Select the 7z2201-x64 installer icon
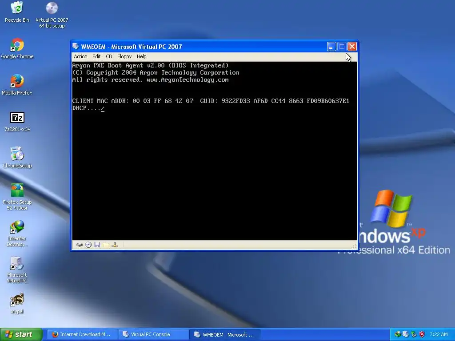 click(x=17, y=122)
